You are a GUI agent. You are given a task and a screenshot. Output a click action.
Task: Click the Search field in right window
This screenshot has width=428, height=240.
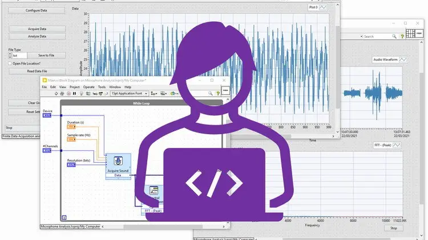click(376, 36)
